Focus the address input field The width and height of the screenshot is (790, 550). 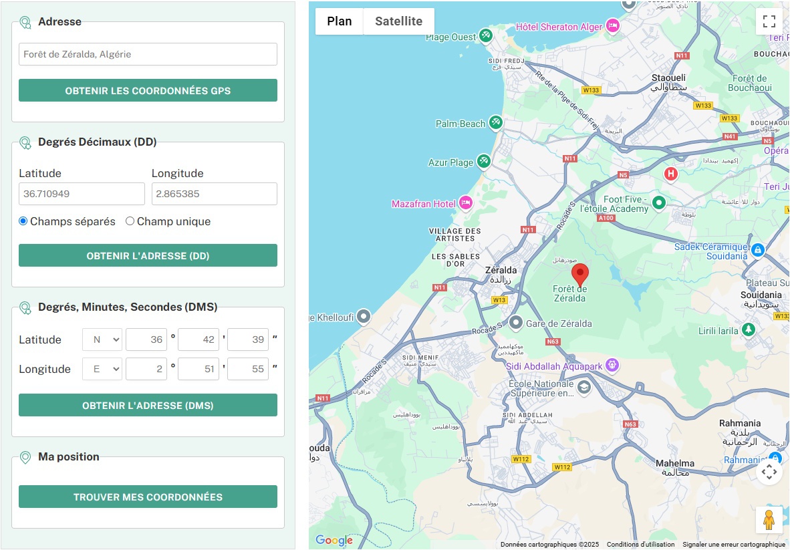pos(148,54)
